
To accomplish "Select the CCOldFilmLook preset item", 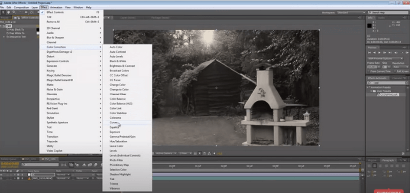I will point(389,95).
